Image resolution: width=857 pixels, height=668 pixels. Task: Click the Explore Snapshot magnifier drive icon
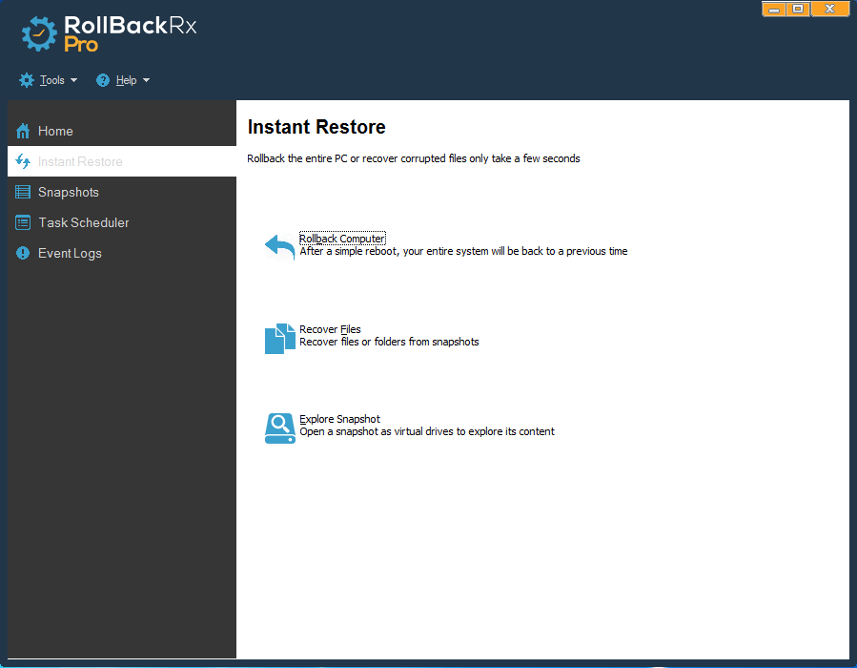pyautogui.click(x=279, y=428)
